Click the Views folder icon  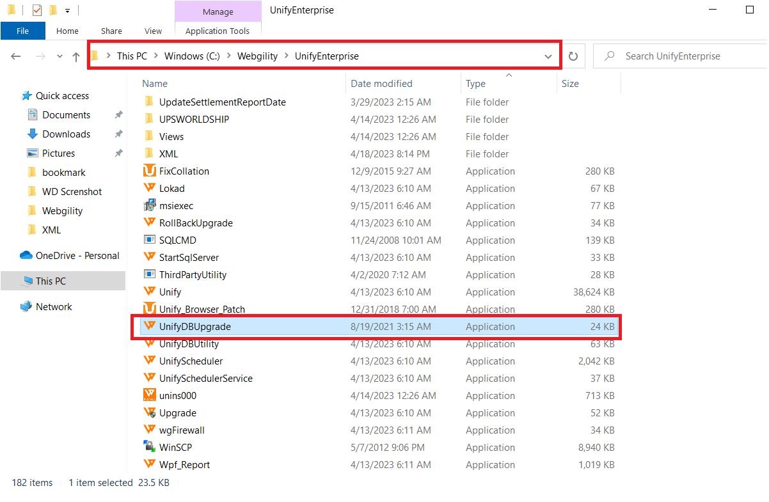point(149,136)
